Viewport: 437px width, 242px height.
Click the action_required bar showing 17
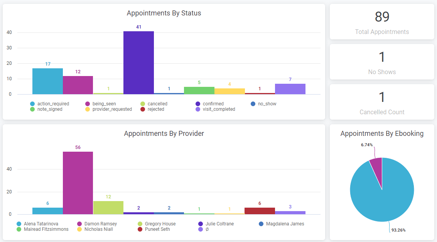[x=47, y=81]
